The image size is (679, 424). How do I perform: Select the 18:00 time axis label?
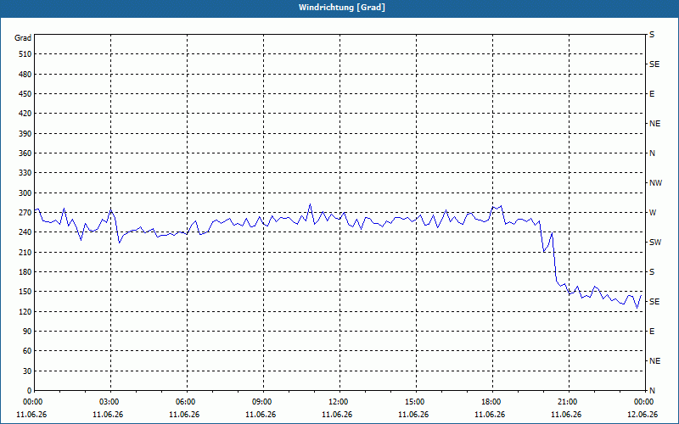(493, 402)
